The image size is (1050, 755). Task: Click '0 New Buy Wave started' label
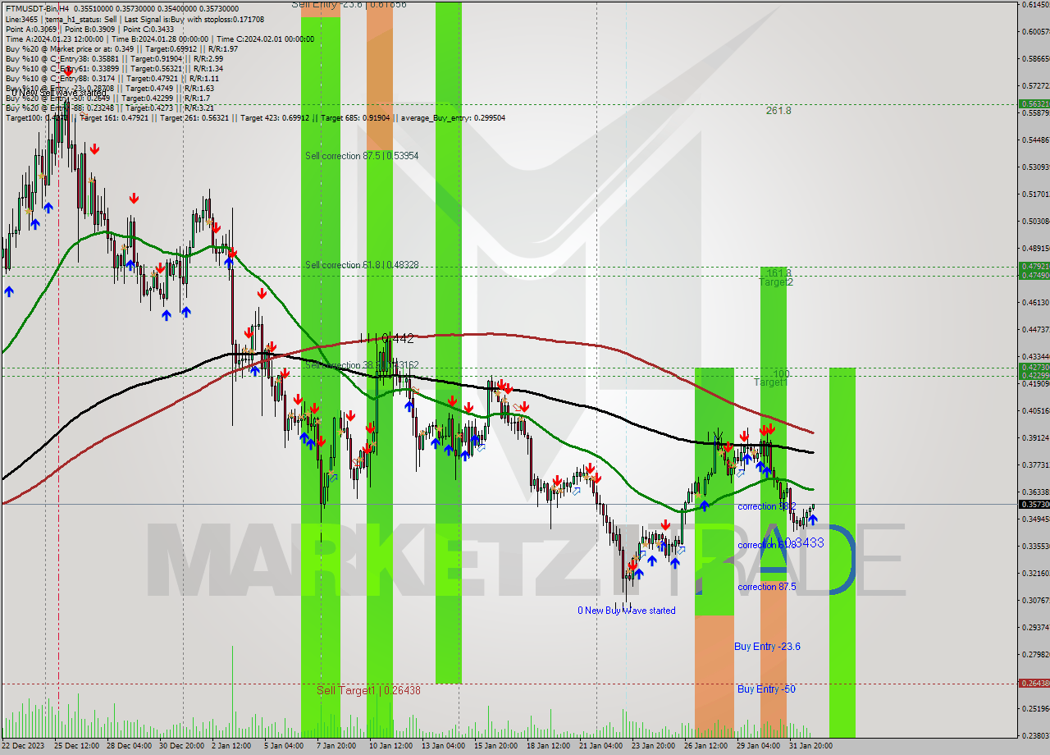click(x=627, y=611)
